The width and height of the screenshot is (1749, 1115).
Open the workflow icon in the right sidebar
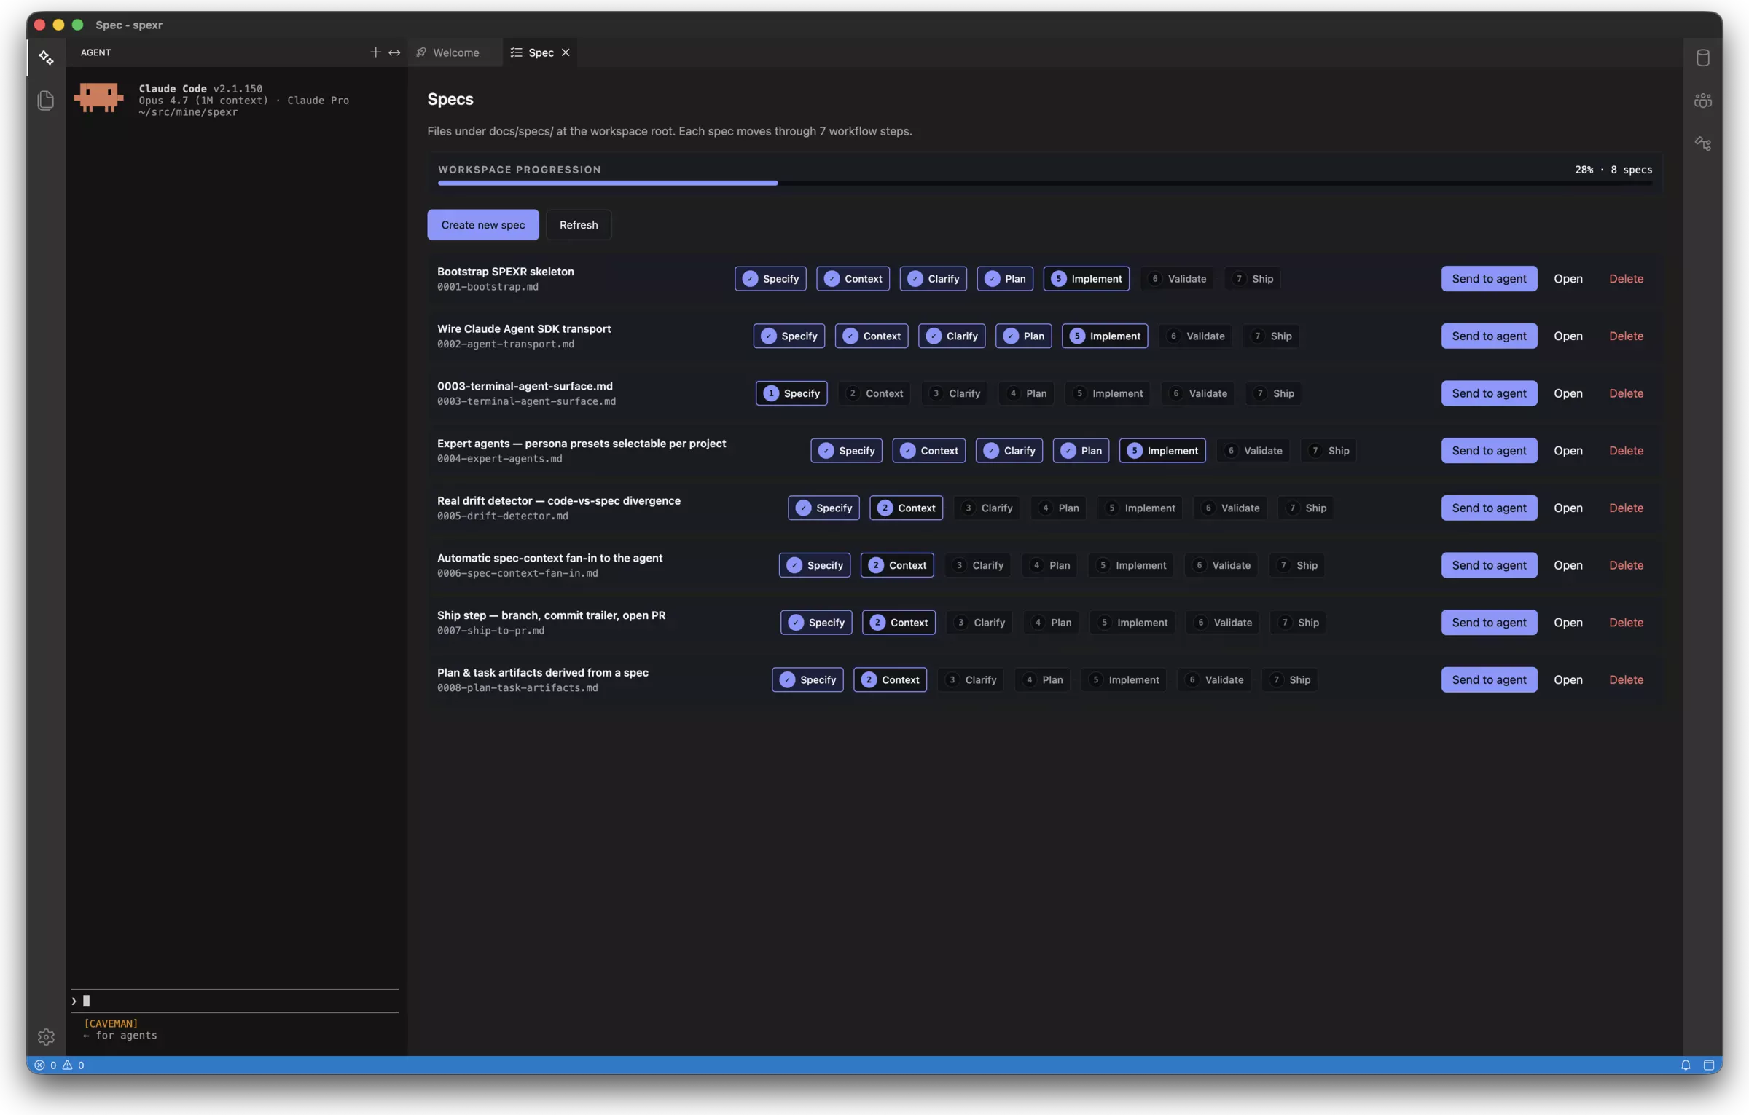pos(1702,143)
